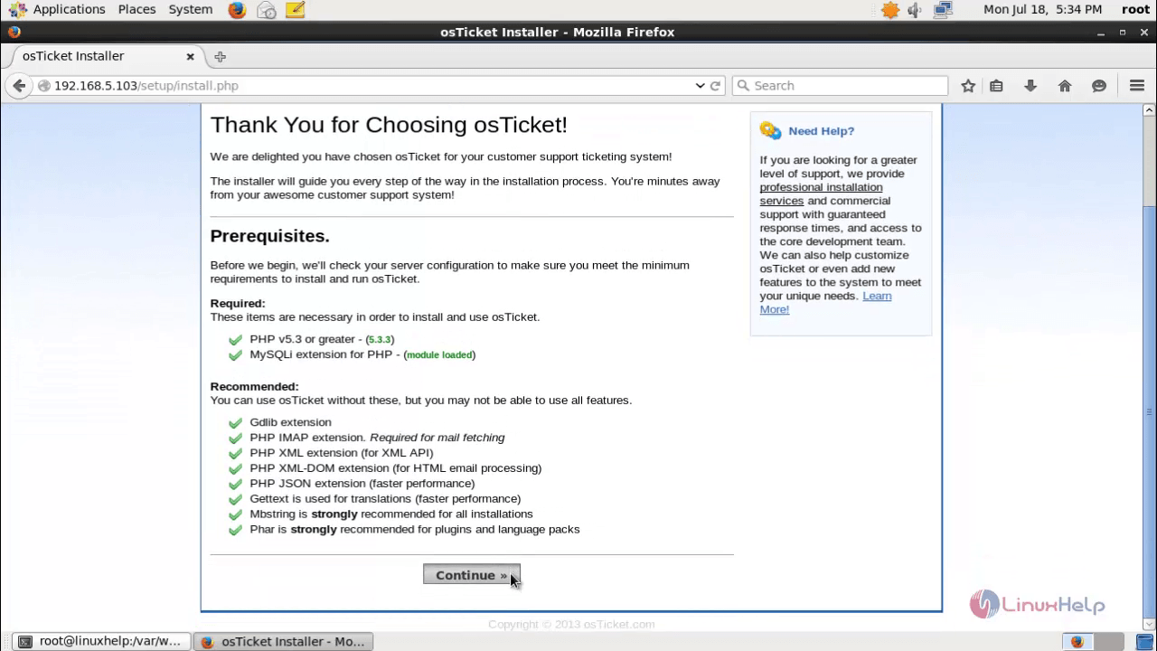The height and width of the screenshot is (651, 1157).
Task: Reload the page with the refresh icon
Action: pyautogui.click(x=715, y=86)
